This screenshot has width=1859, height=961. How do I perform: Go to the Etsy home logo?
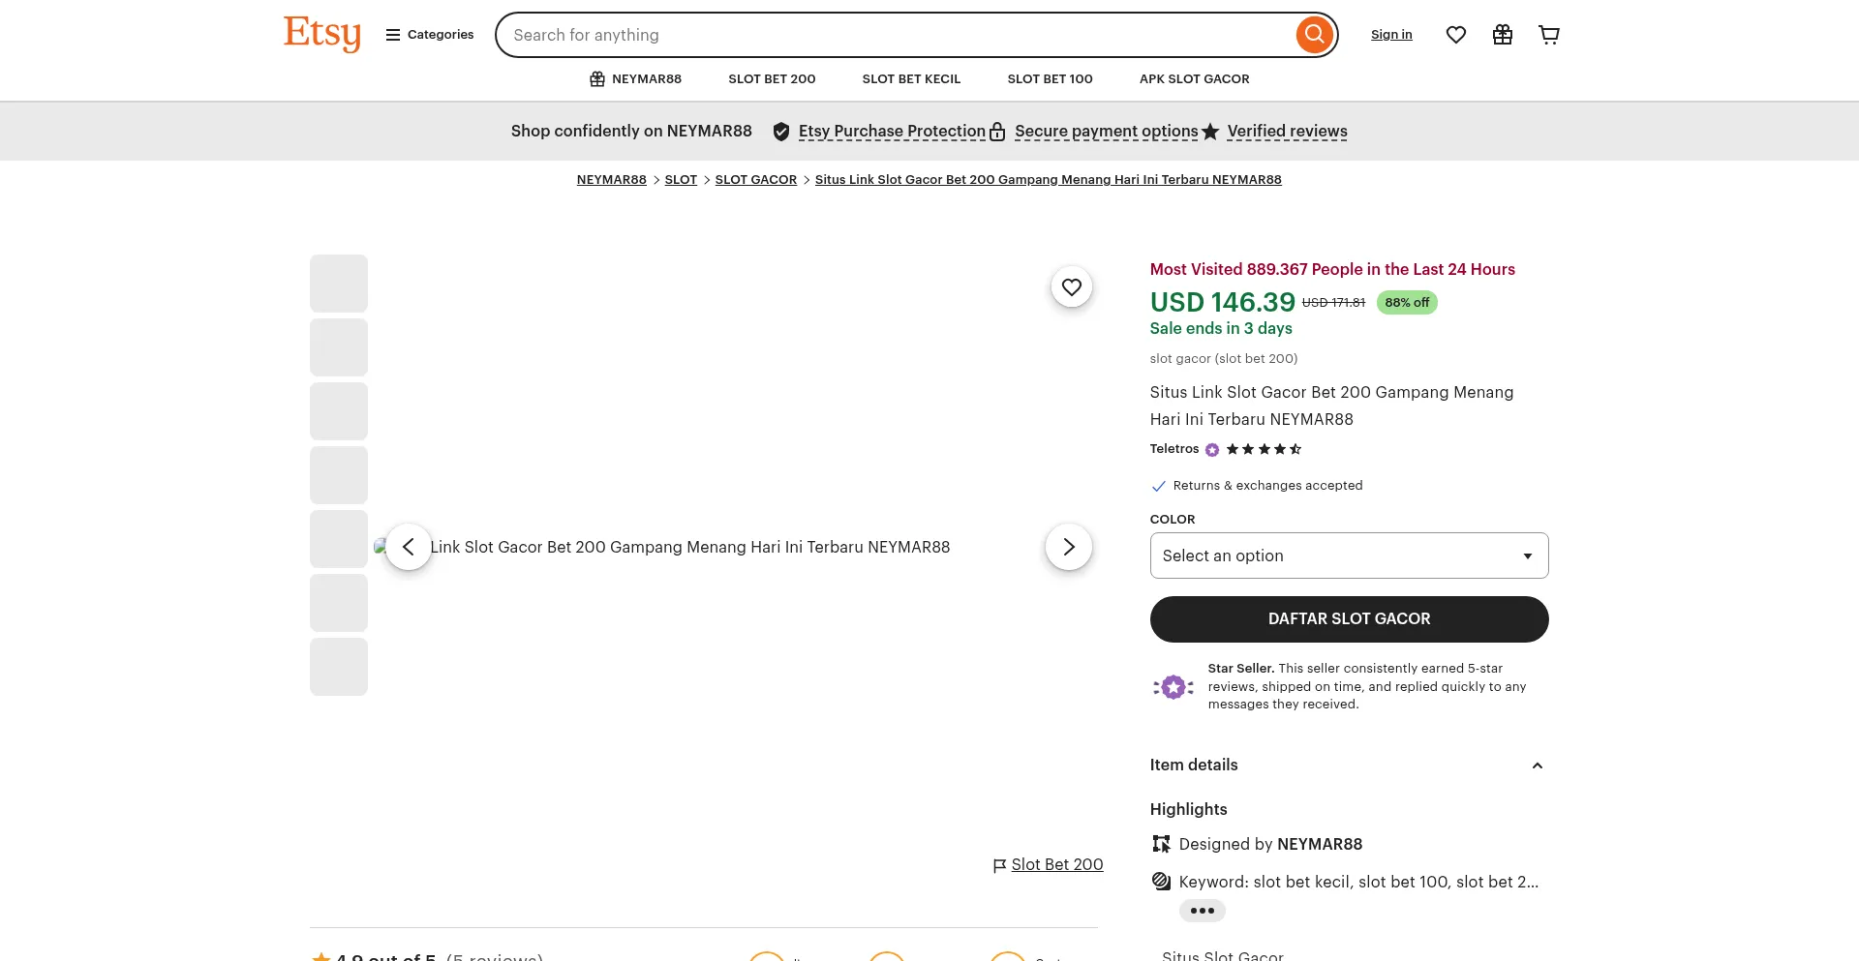click(321, 34)
